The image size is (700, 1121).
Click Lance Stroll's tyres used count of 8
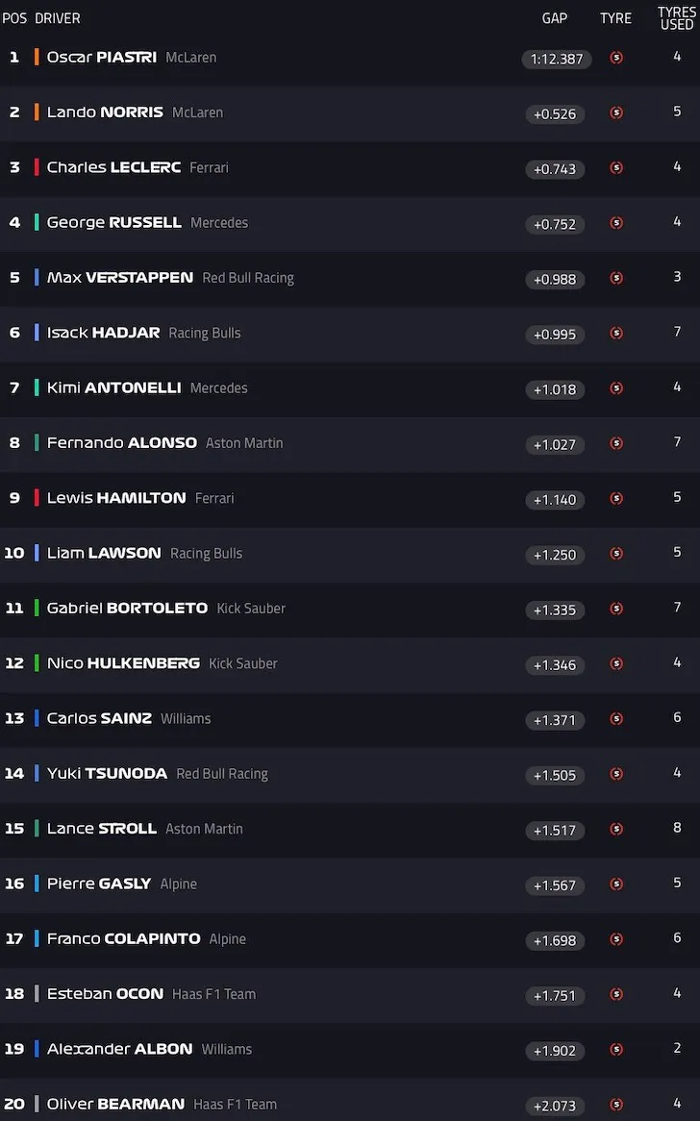[677, 828]
